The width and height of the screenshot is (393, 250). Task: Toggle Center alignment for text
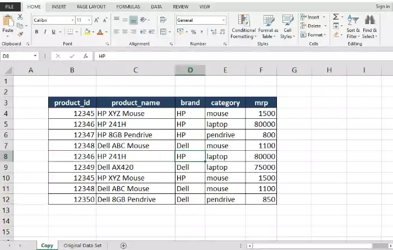[125, 32]
